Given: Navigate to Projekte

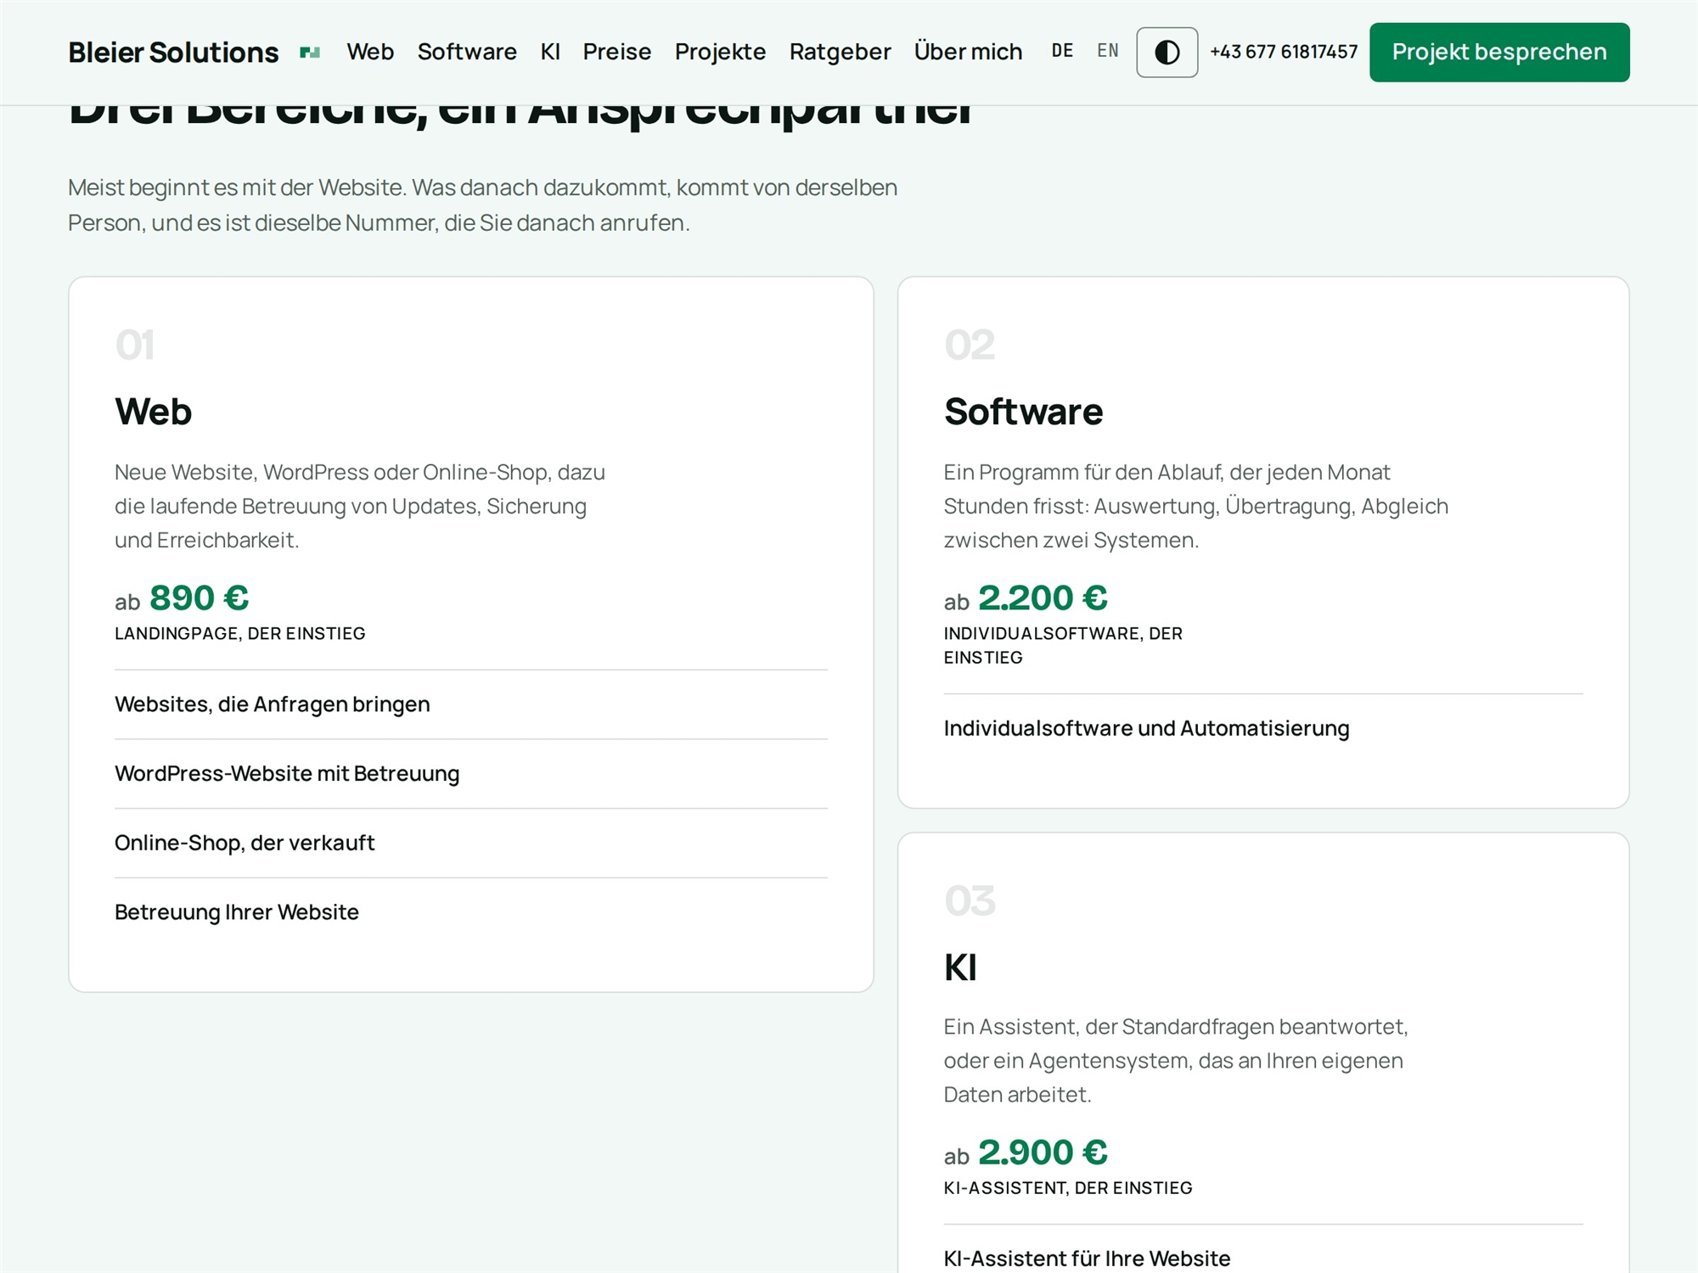Looking at the screenshot, I should click(720, 52).
